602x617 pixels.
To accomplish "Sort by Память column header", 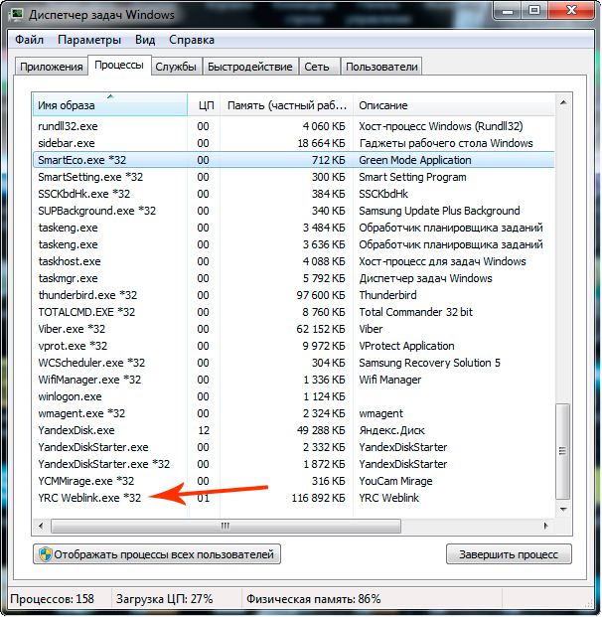I will [286, 104].
